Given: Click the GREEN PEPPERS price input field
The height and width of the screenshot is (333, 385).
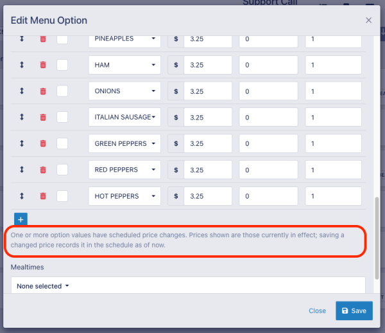Looking at the screenshot, I should (x=208, y=143).
